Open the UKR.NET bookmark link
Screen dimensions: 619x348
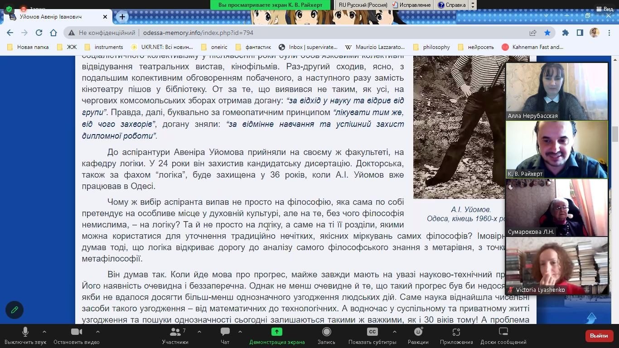162,47
